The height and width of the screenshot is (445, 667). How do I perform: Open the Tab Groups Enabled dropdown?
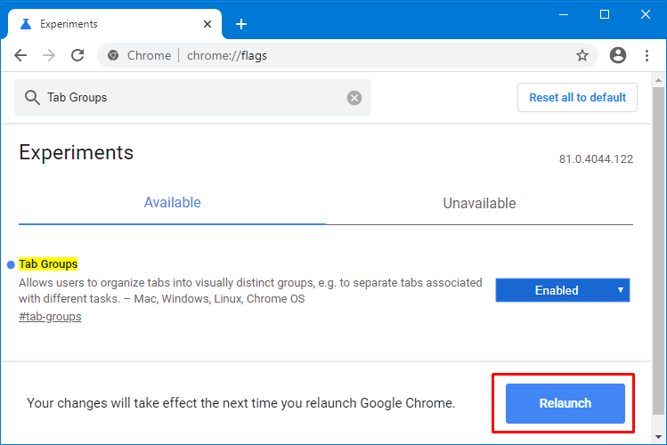[562, 290]
